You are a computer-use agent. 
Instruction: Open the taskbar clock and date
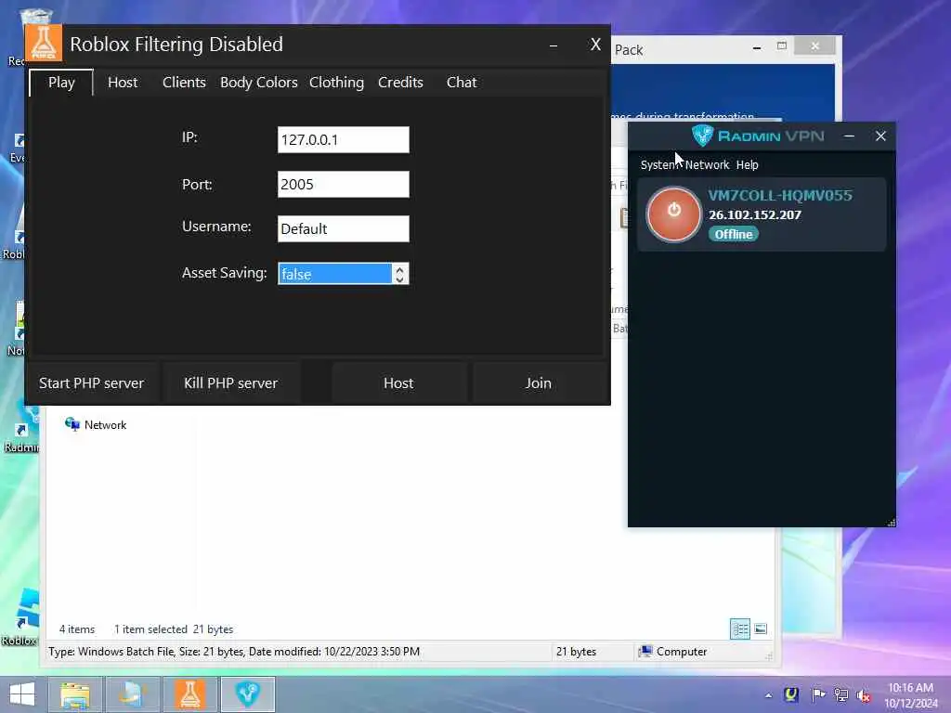coord(910,694)
